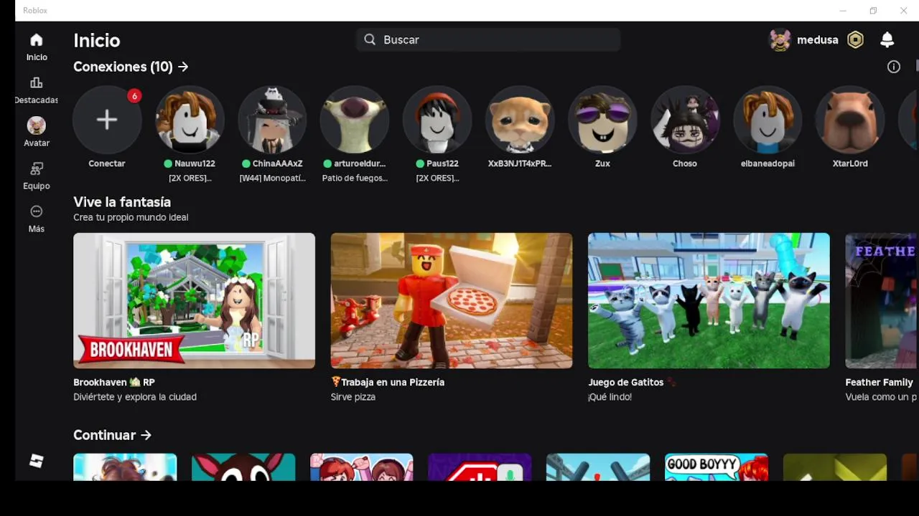Image resolution: width=919 pixels, height=516 pixels.
Task: Open the GOOD BOYYY game tile
Action: pos(717,467)
